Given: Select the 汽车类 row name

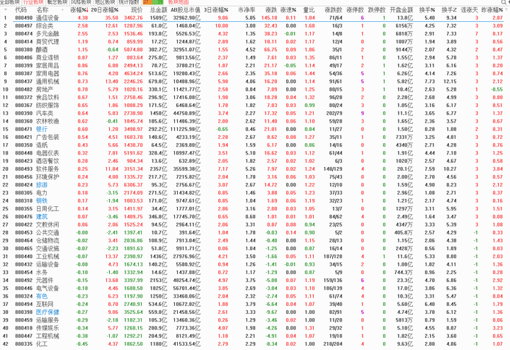Looking at the screenshot, I should pyautogui.click(x=45, y=113).
